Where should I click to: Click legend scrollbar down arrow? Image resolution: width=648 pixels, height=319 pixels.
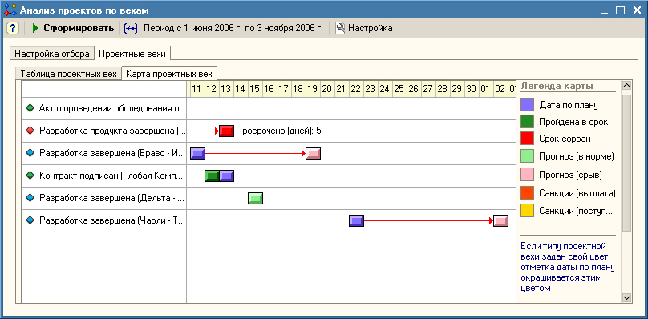(627, 297)
